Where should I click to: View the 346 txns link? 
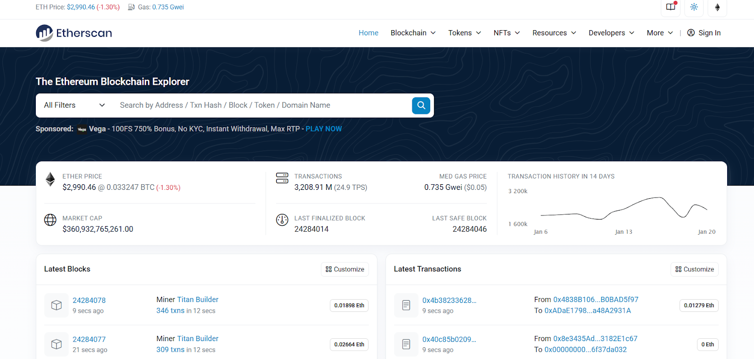(171, 311)
